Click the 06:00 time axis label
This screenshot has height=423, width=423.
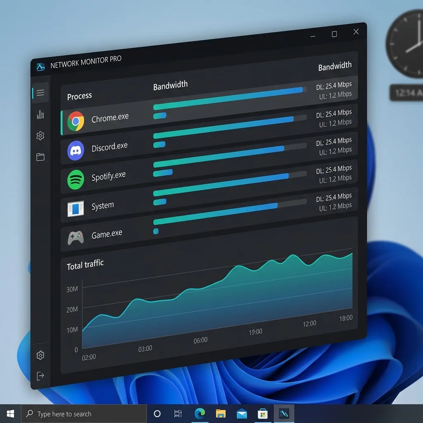click(x=200, y=340)
